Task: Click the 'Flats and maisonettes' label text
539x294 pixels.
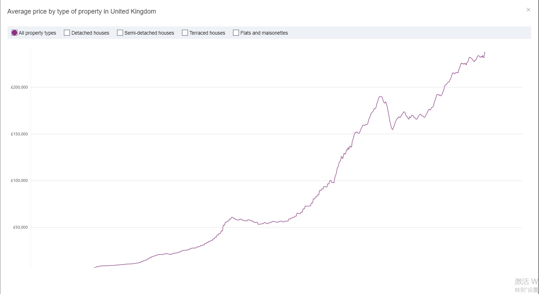Action: 264,33
